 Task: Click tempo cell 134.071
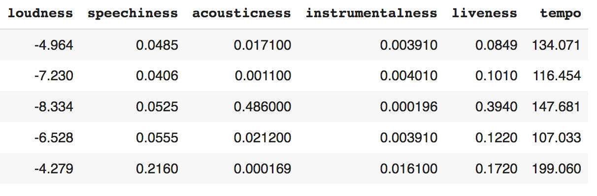[557, 45]
